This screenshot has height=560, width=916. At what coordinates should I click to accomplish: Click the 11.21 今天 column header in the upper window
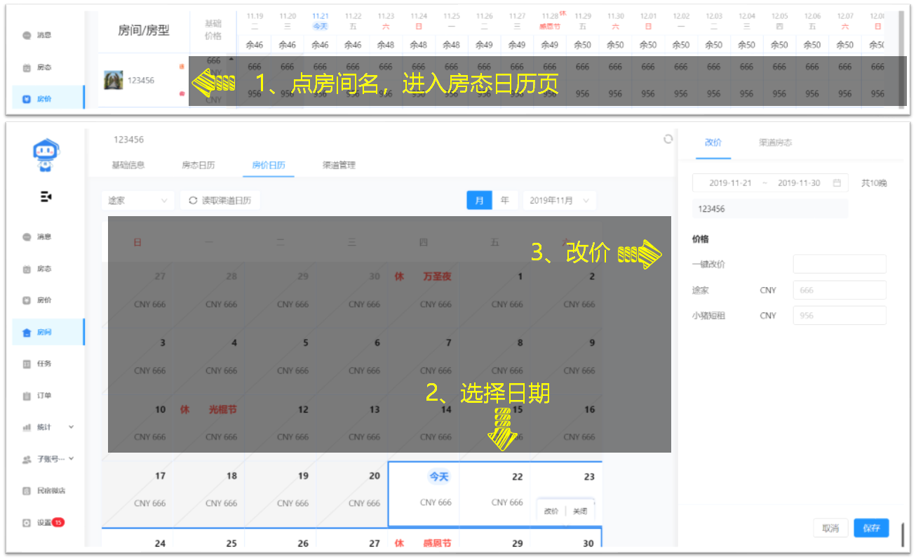click(320, 21)
